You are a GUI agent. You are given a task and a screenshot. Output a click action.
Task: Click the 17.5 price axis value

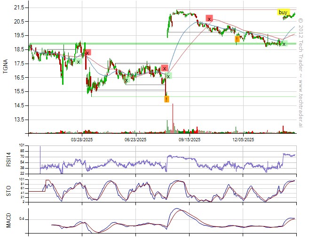point(19,64)
